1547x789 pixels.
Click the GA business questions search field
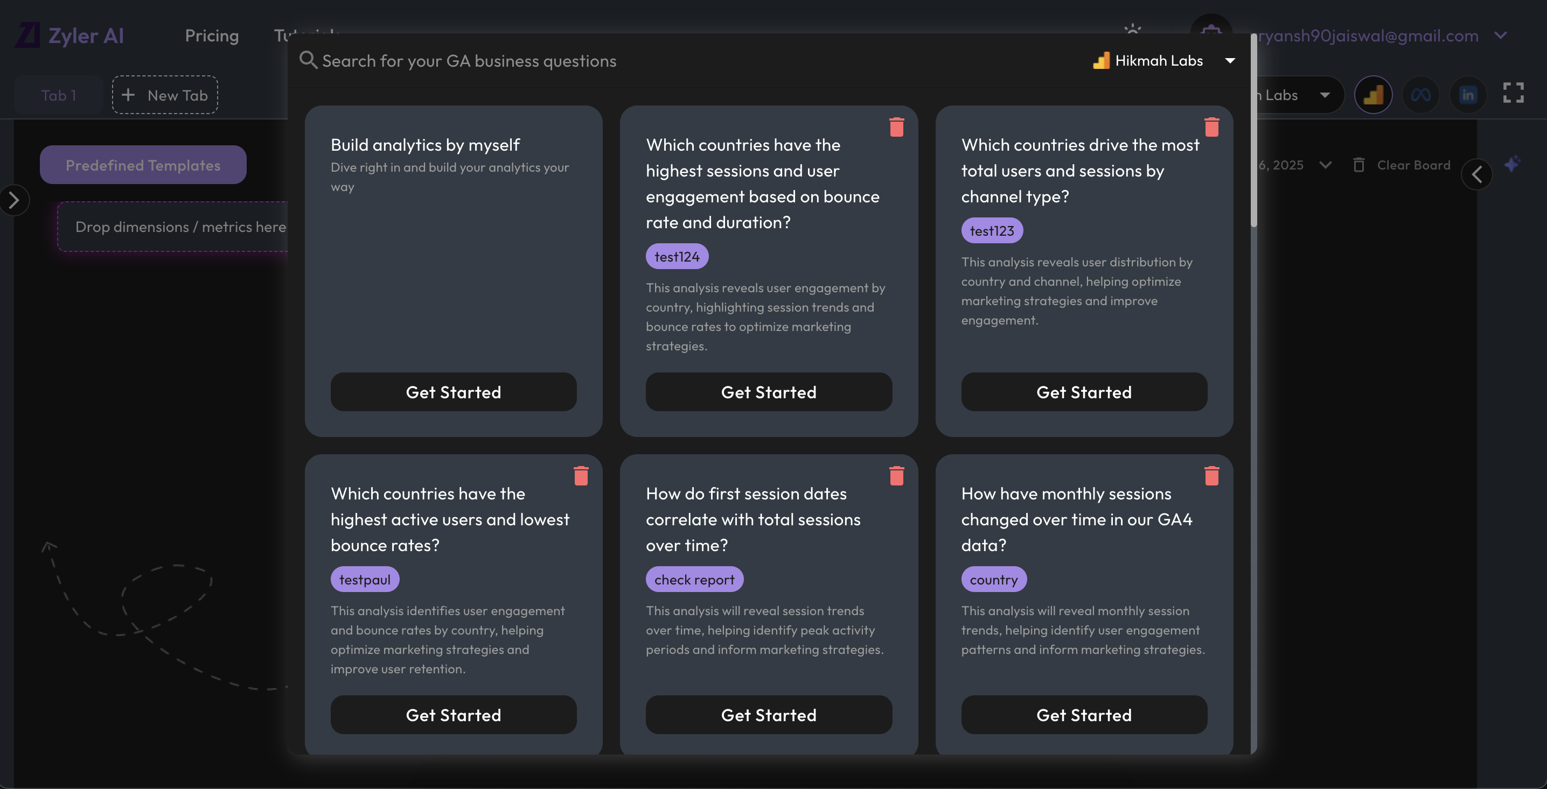pos(469,61)
